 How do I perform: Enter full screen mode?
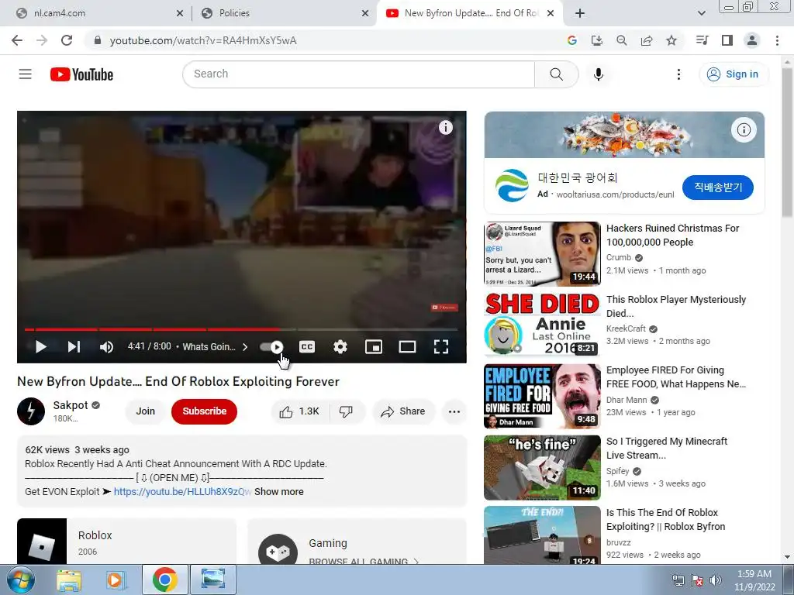tap(441, 346)
